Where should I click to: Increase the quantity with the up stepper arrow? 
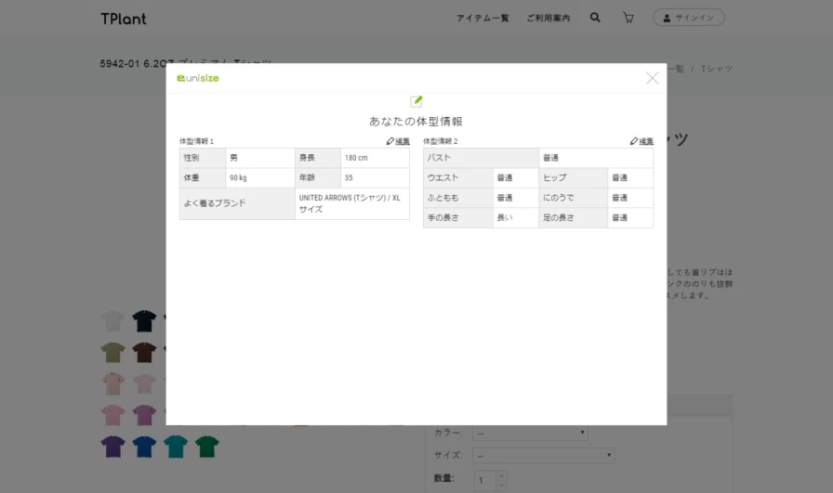coord(502,474)
